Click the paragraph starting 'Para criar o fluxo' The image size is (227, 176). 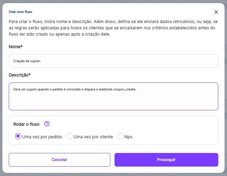click(x=113, y=28)
